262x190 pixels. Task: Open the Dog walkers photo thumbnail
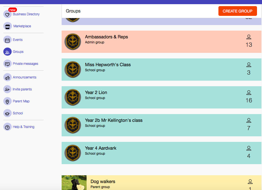(x=74, y=182)
